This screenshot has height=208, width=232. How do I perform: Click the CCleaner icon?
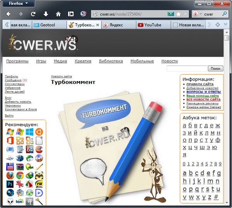pos(39,149)
